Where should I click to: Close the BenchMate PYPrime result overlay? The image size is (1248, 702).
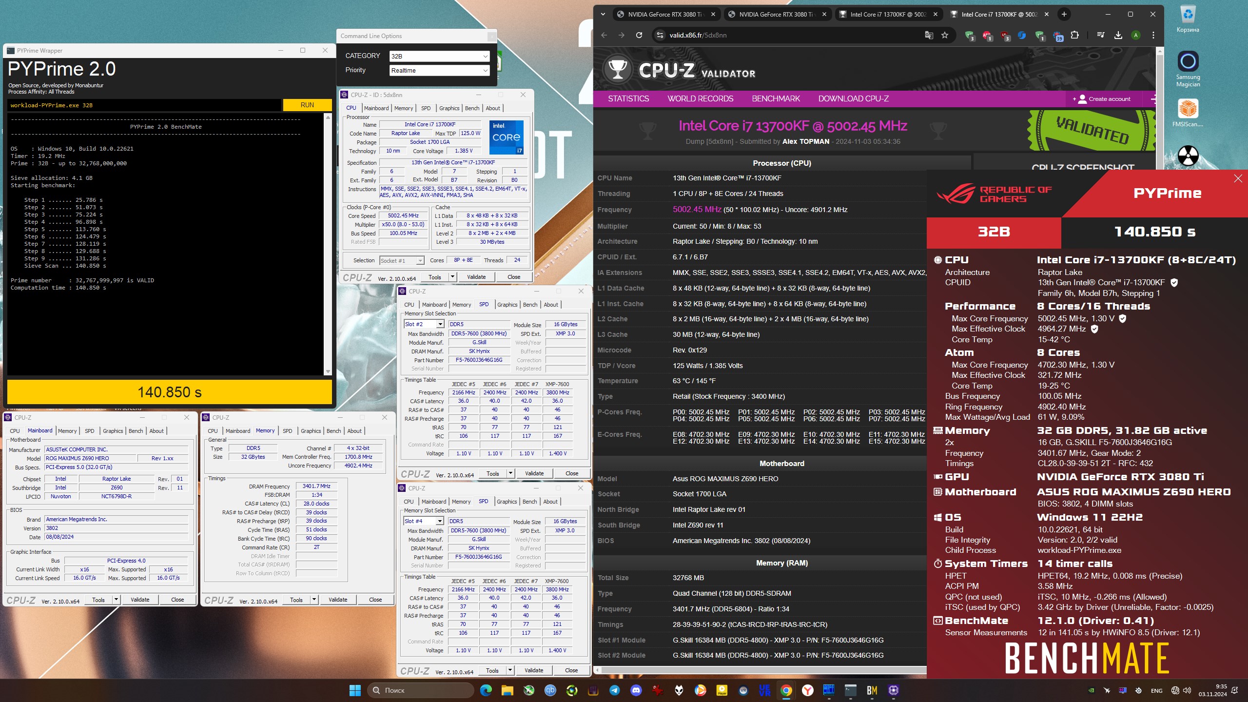click(1238, 178)
